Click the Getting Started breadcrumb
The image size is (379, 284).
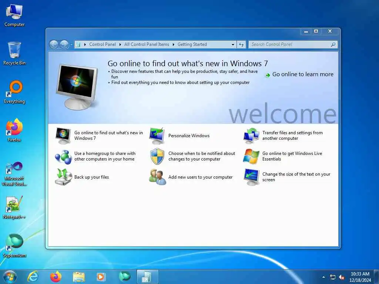[x=192, y=44]
